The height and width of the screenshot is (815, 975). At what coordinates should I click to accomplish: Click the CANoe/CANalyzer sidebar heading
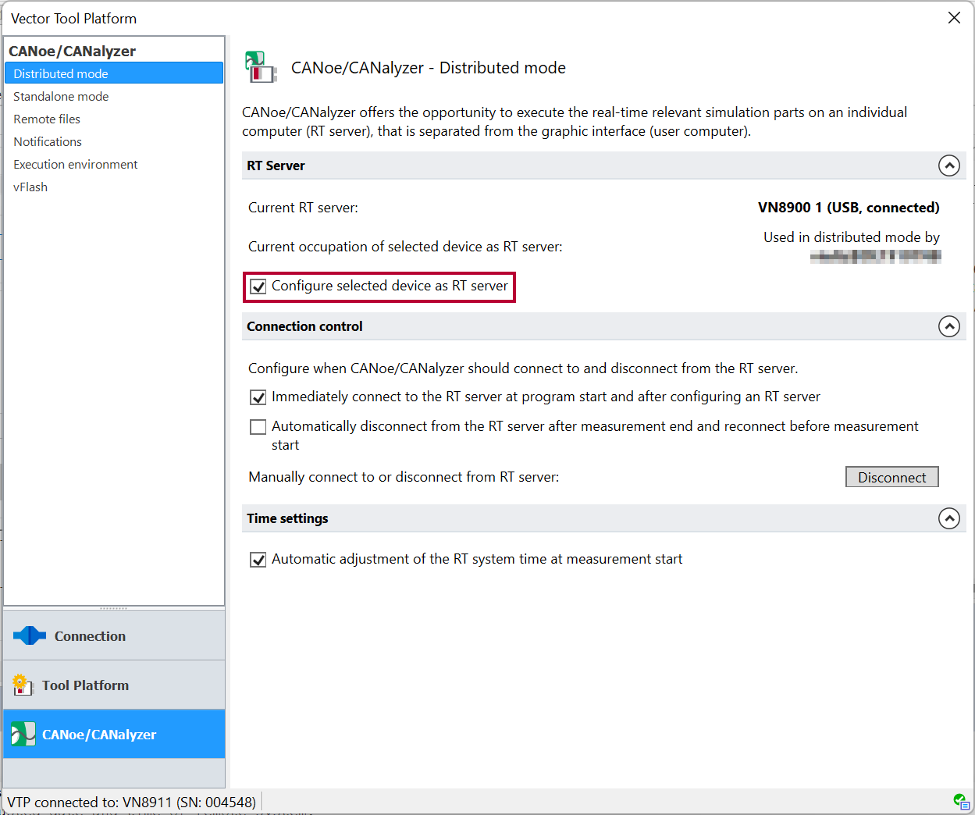click(72, 51)
